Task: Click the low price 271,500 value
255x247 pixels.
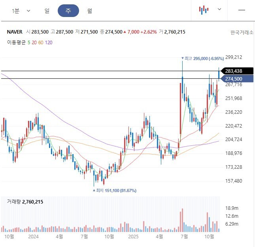Action: 89,32
